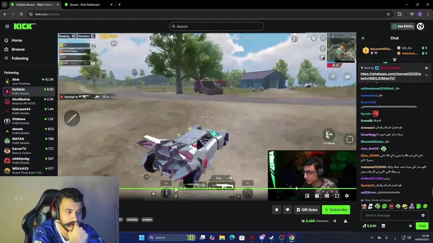Select Sa3dola channel in Following list
Image resolution: width=433 pixels, height=243 pixels.
click(x=29, y=91)
